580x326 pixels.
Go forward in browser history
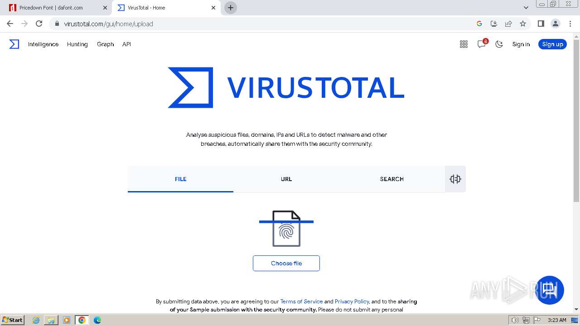click(x=24, y=24)
